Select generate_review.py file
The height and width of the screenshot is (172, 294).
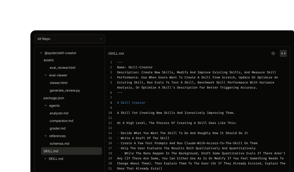coord(65,90)
